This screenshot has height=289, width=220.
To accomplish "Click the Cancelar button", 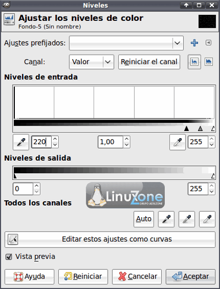I will (137, 276).
